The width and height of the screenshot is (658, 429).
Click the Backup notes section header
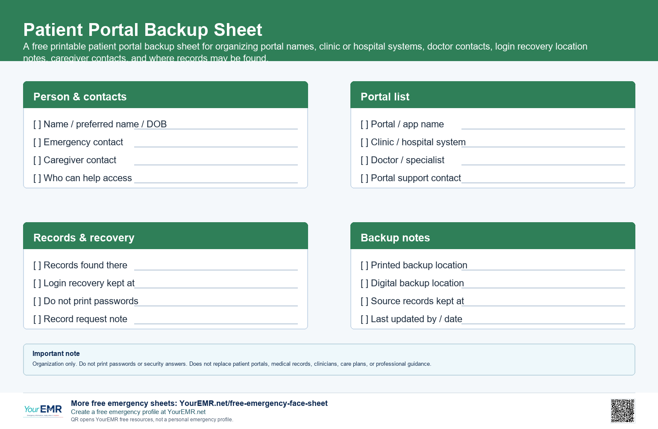pos(493,236)
